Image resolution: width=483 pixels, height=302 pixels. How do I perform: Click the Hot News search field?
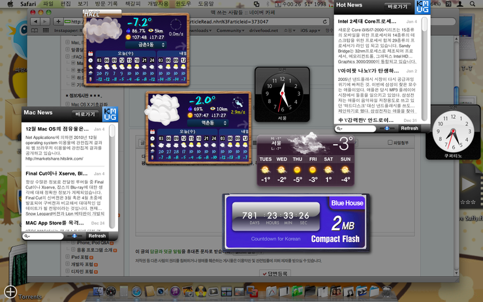pyautogui.click(x=356, y=128)
